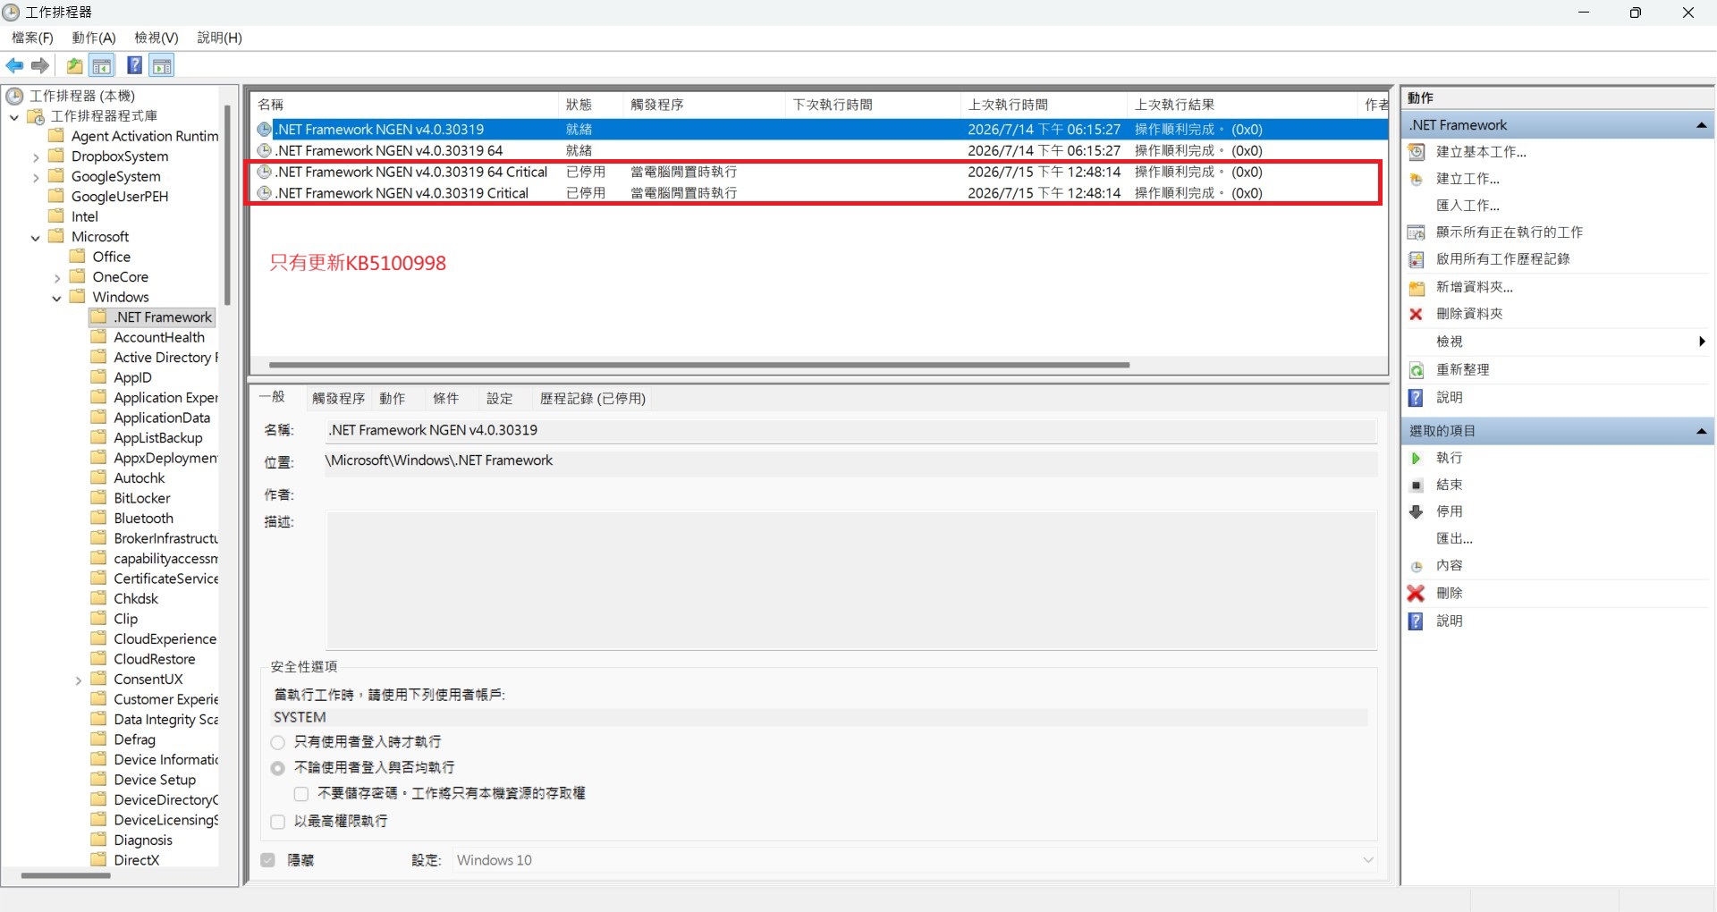The height and width of the screenshot is (912, 1717).
Task: Check the 以最高權限執行 checkbox
Action: pyautogui.click(x=278, y=822)
